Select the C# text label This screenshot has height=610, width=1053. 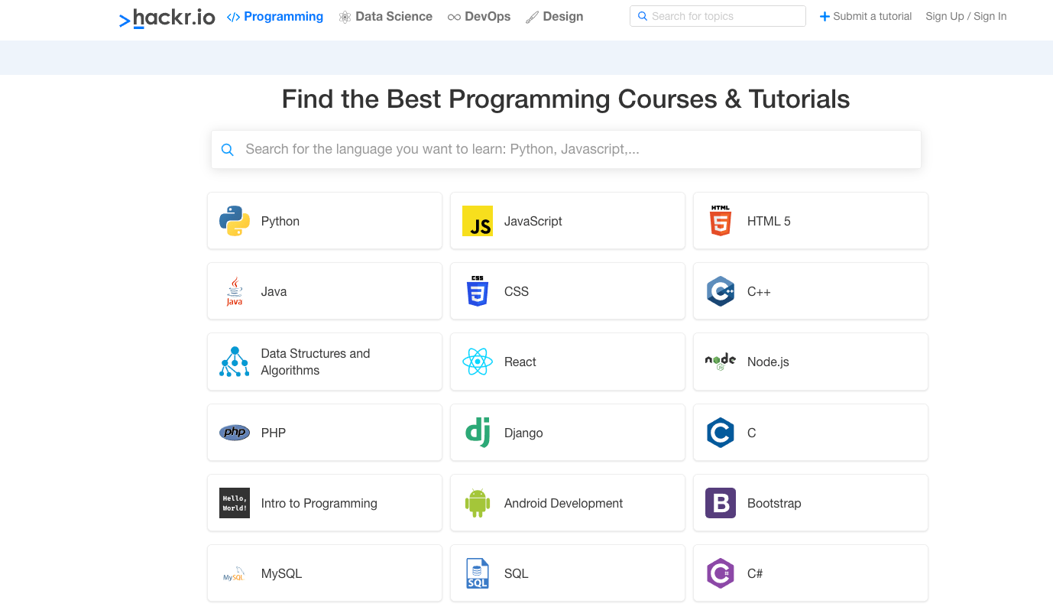(755, 573)
